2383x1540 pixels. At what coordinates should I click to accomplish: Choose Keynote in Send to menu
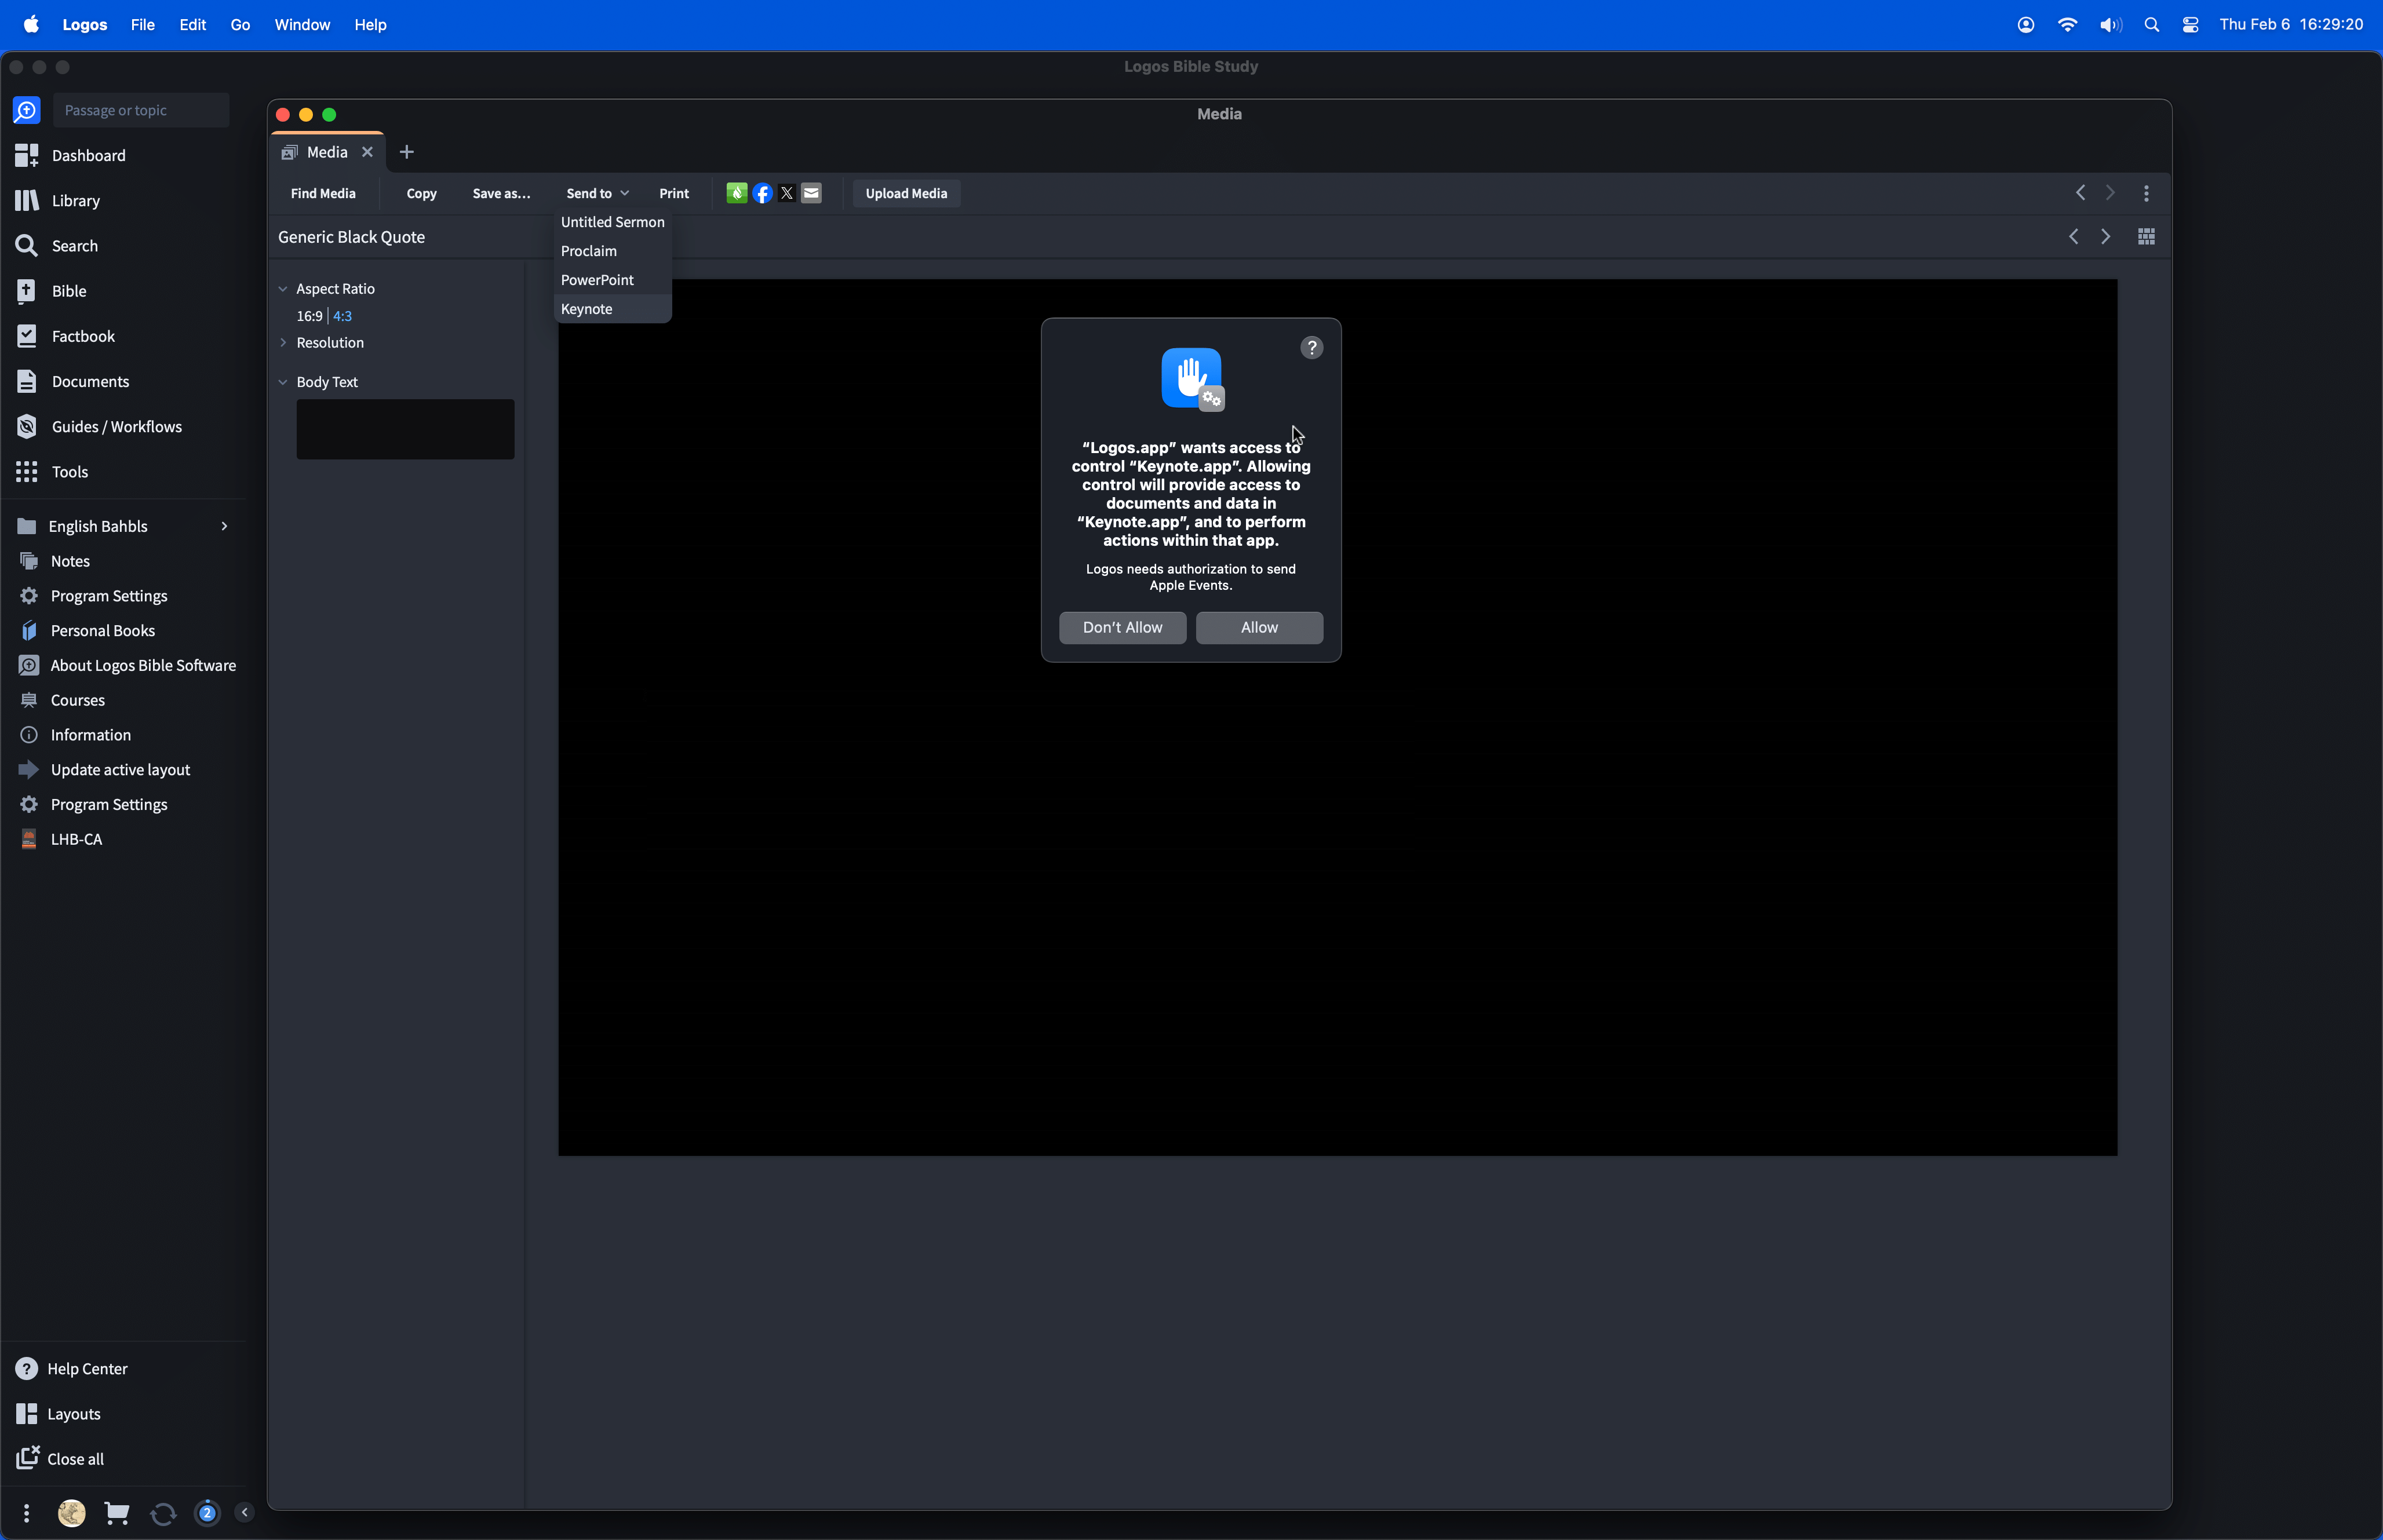612,309
